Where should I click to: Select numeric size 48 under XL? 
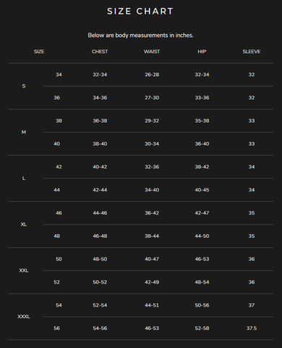(x=56, y=236)
